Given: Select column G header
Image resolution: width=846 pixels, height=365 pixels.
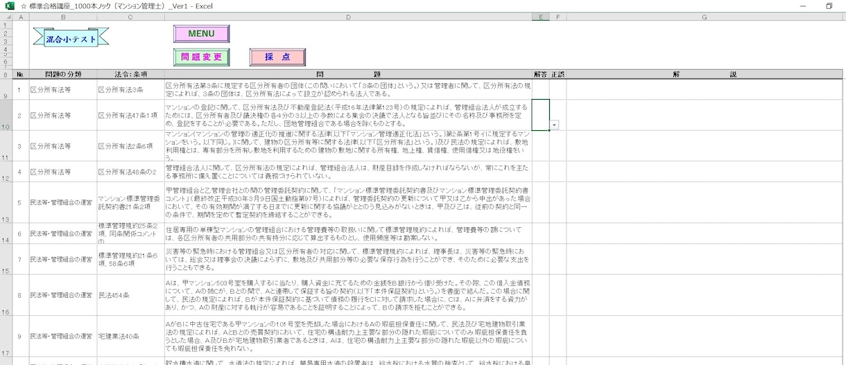Looking at the screenshot, I should (705, 17).
